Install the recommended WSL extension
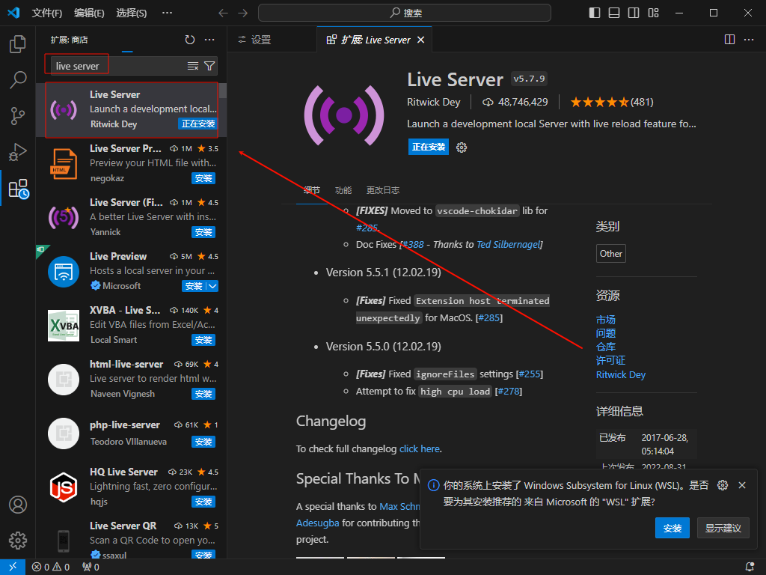Viewport: 766px width, 575px height. (x=672, y=528)
